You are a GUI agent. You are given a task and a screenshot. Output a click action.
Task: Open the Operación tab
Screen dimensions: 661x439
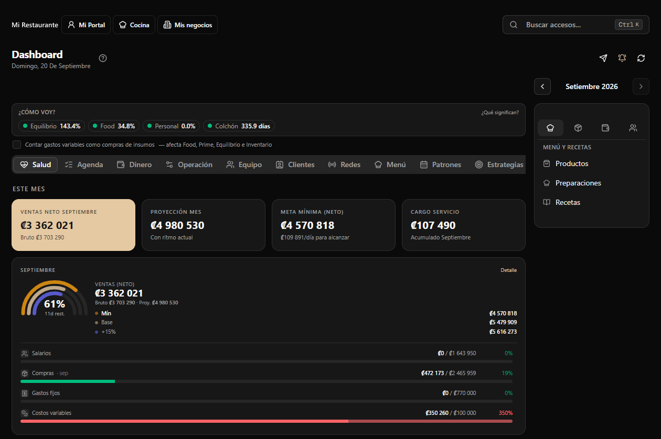[189, 164]
